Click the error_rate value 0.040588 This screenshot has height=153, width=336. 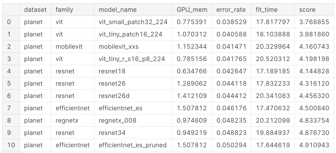click(x=232, y=34)
